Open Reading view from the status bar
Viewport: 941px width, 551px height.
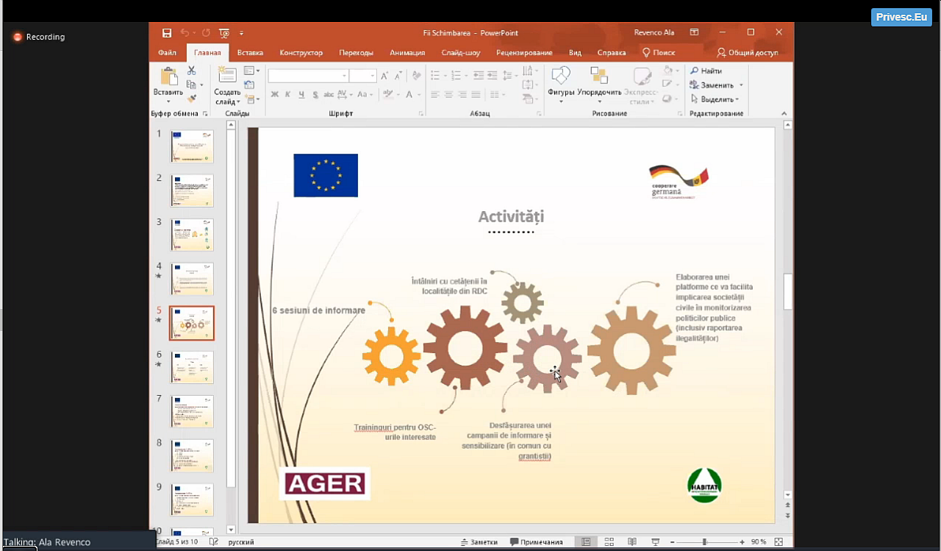pos(631,542)
